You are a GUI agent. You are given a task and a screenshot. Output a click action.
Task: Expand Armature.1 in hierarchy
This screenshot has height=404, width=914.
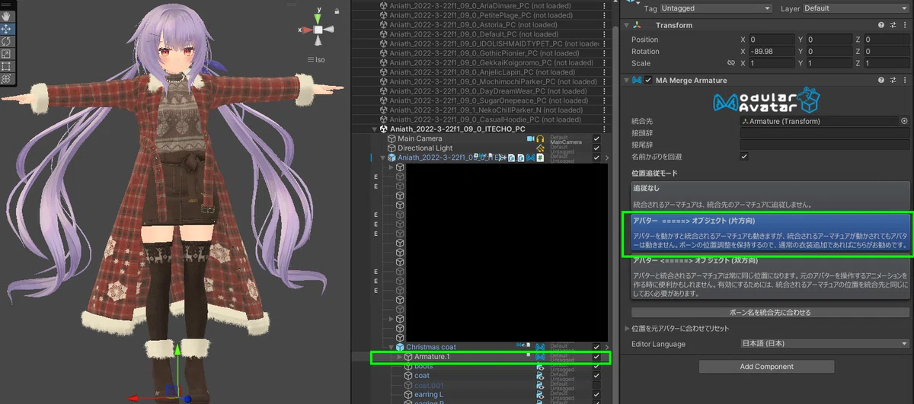[x=401, y=356]
